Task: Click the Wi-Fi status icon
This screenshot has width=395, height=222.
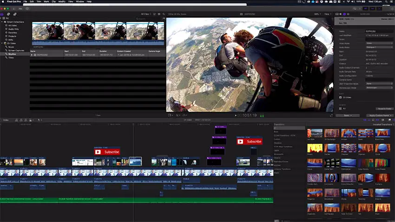Action: point(348,1)
